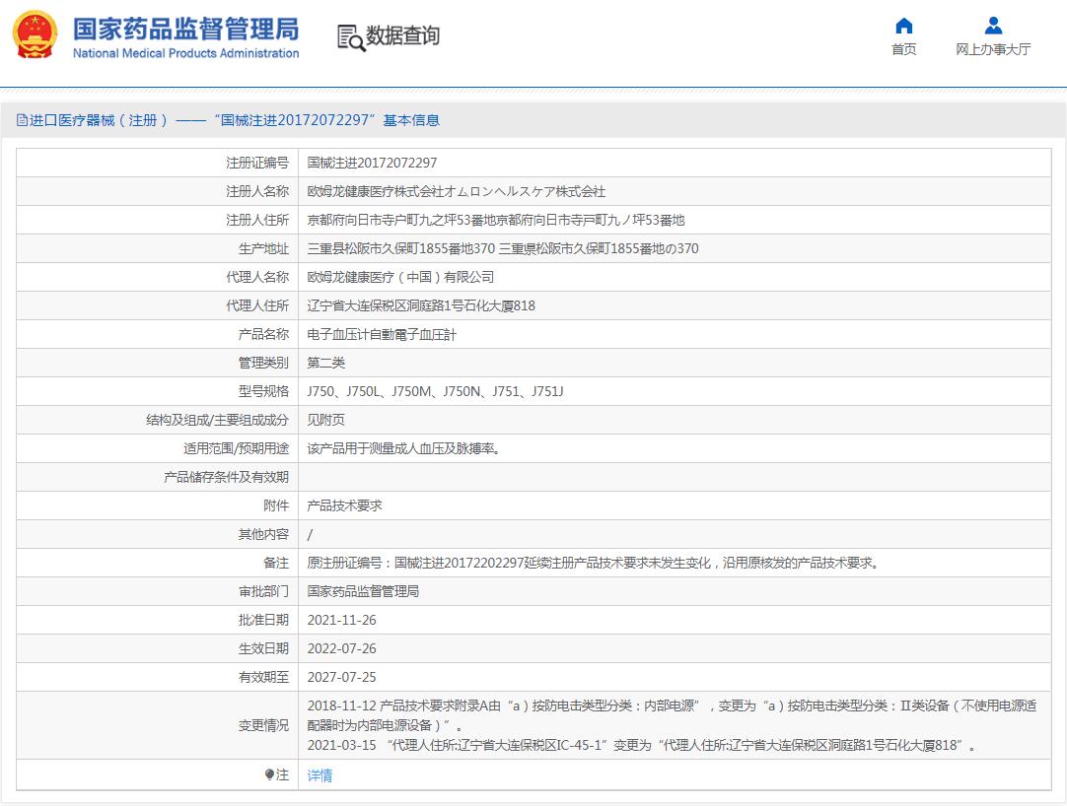Click the 代理人名称 label
This screenshot has height=806, width=1067.
pos(257,277)
